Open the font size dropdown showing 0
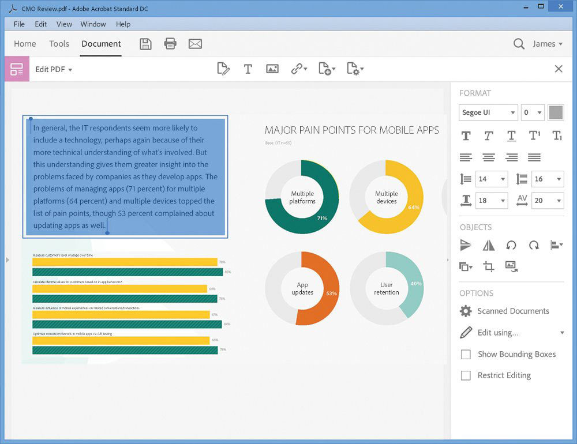 533,112
